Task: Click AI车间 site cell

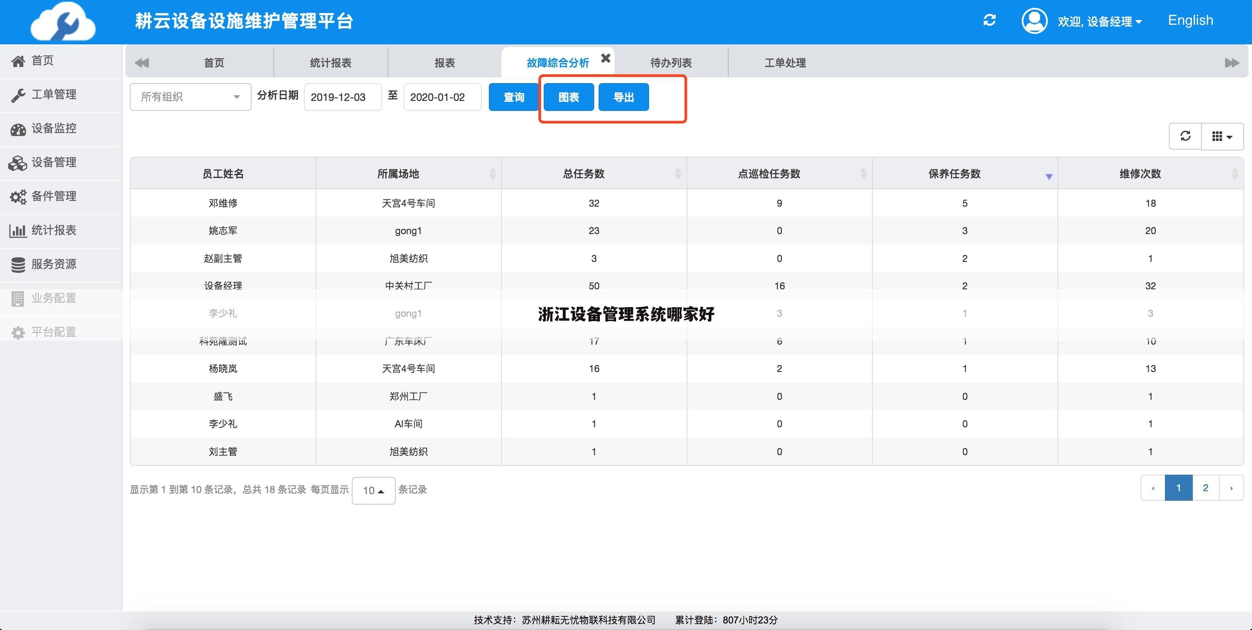Action: pos(408,424)
